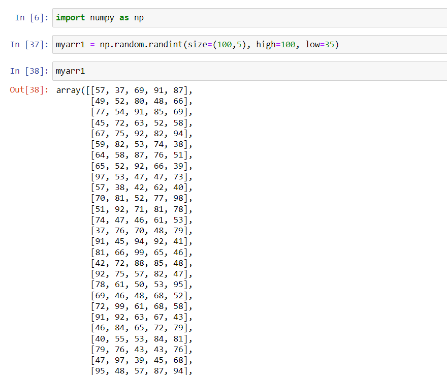Click the import numpy code cell

point(250,18)
